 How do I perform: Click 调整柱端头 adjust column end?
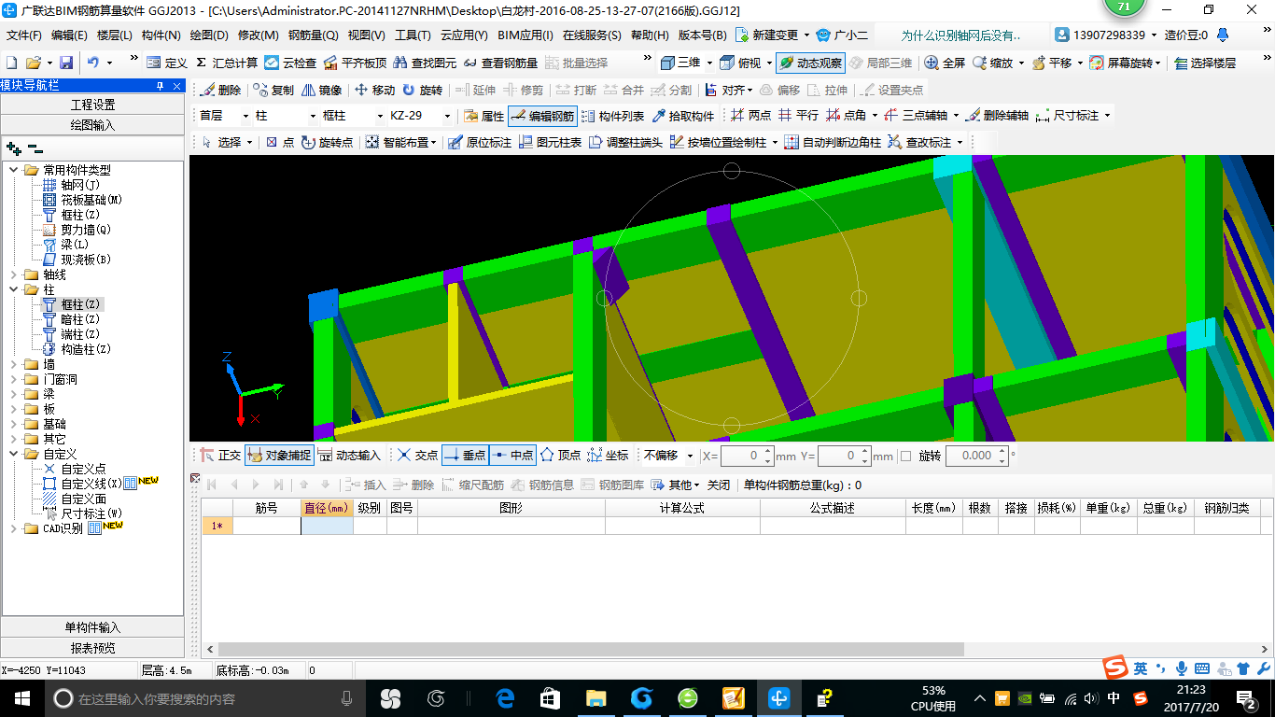coord(625,142)
